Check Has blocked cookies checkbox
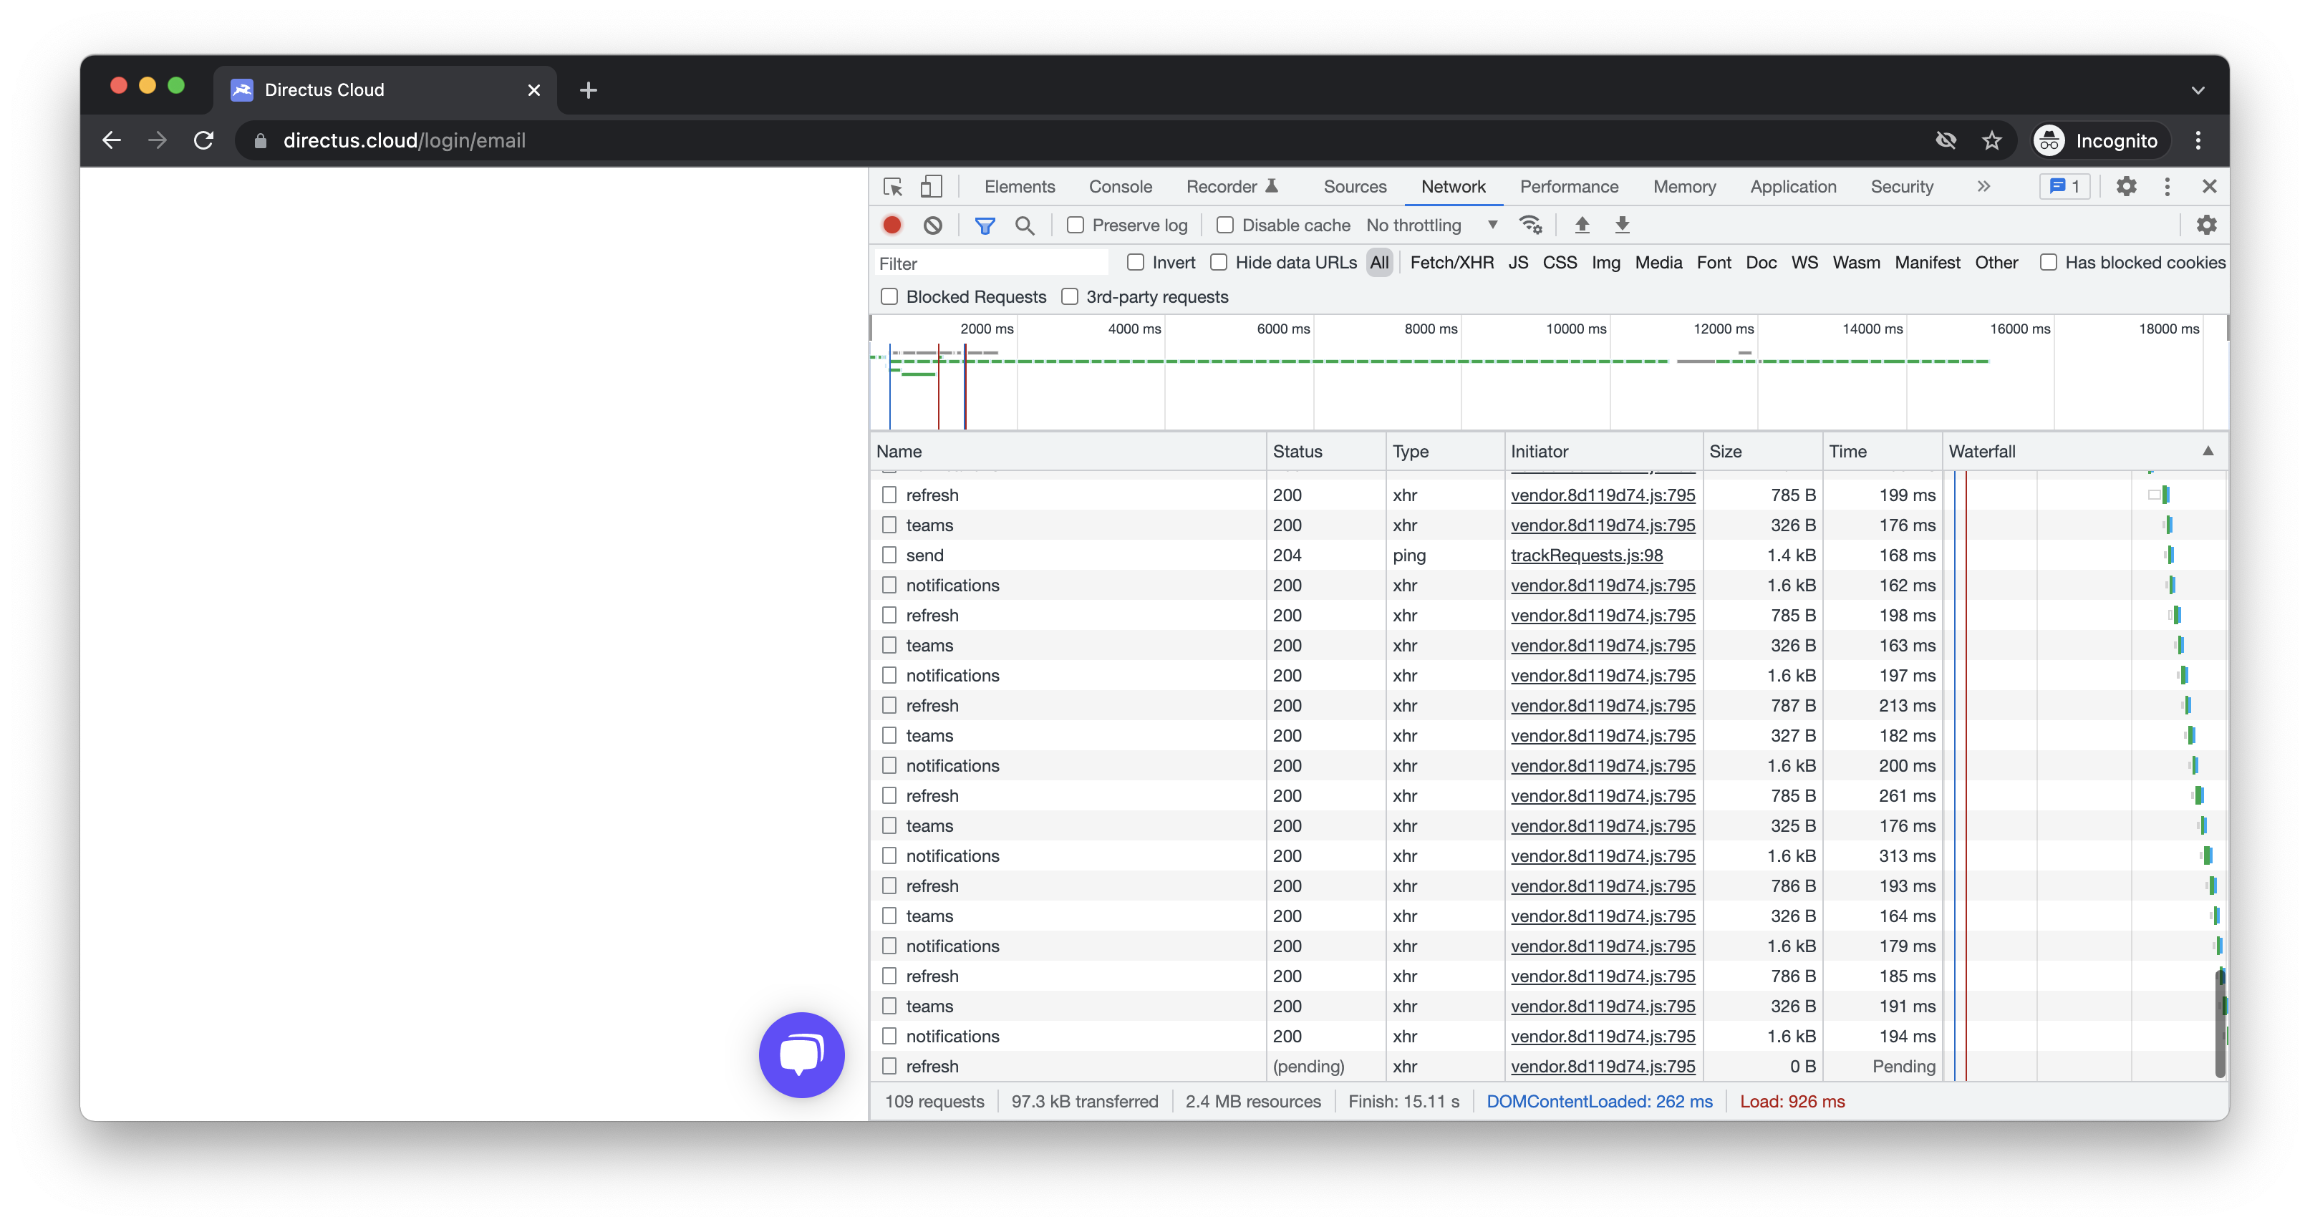Viewport: 2310px width, 1227px height. point(2048,263)
